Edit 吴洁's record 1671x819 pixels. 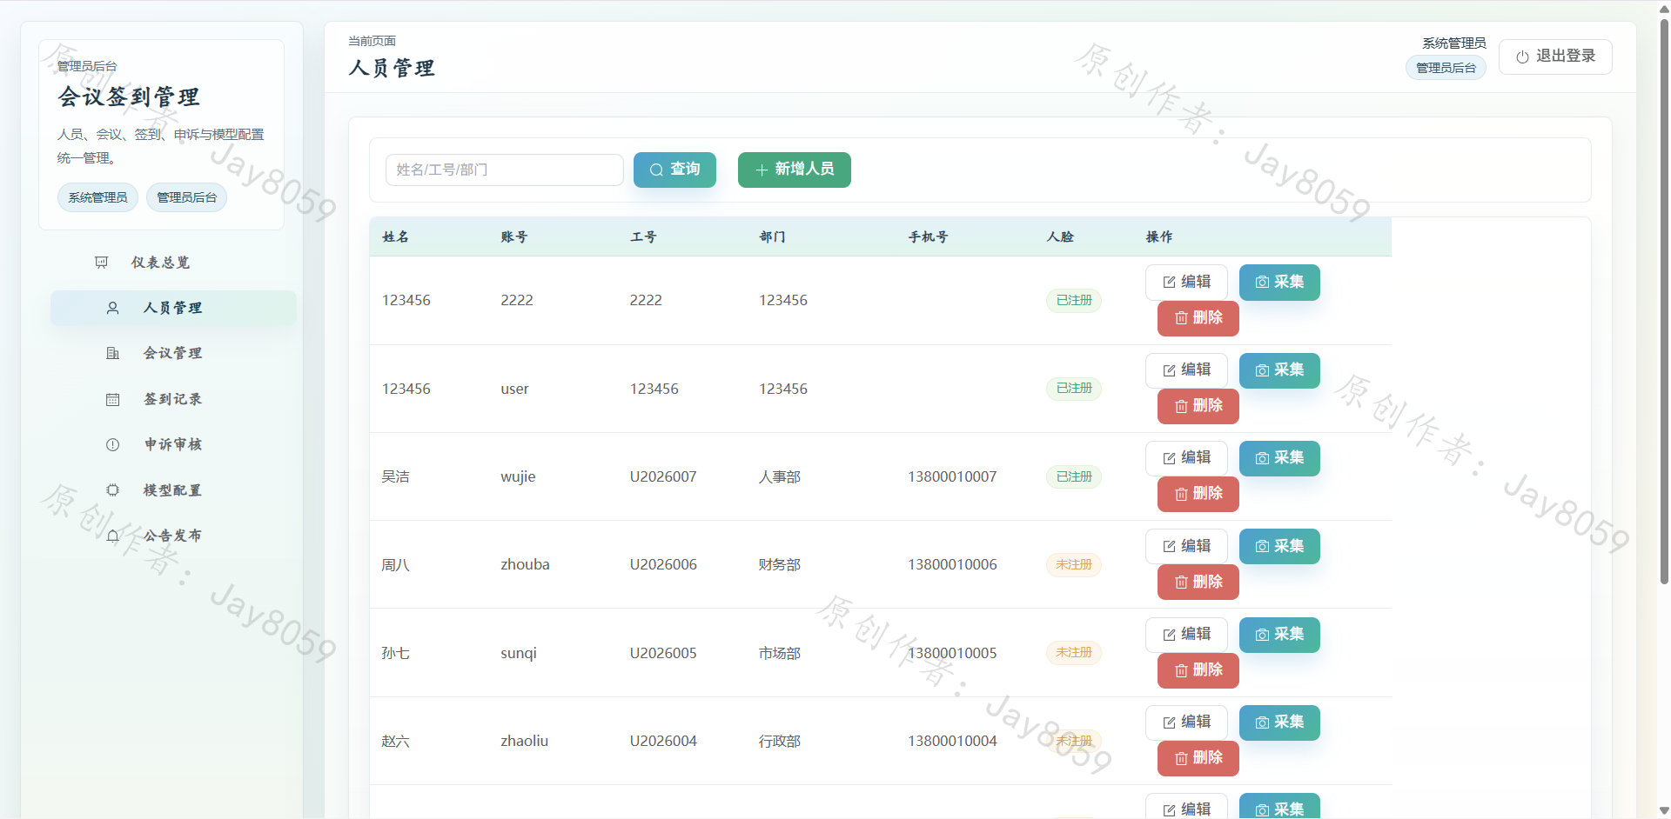point(1186,458)
